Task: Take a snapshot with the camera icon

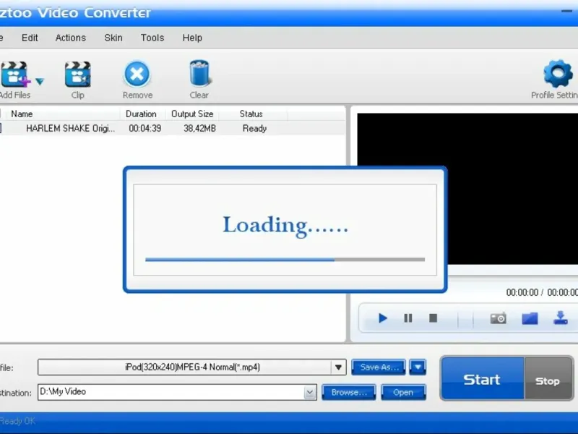Action: coord(498,318)
